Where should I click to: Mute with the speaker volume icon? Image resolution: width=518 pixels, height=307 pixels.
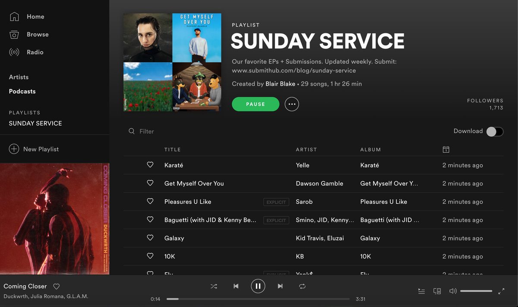(x=453, y=291)
